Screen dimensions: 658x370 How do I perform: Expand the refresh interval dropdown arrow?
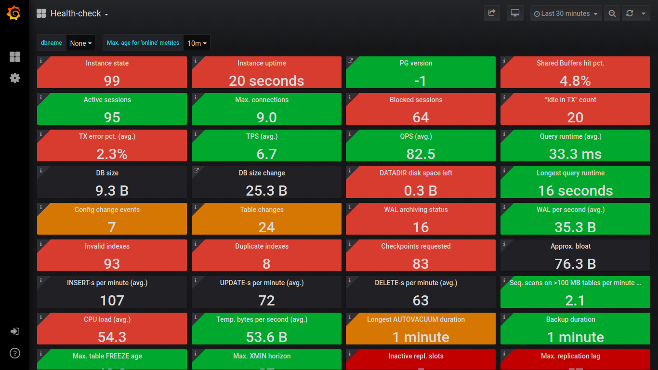[x=644, y=13]
